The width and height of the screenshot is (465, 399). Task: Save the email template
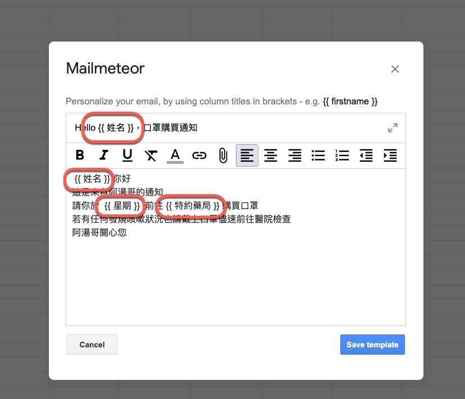(x=372, y=345)
